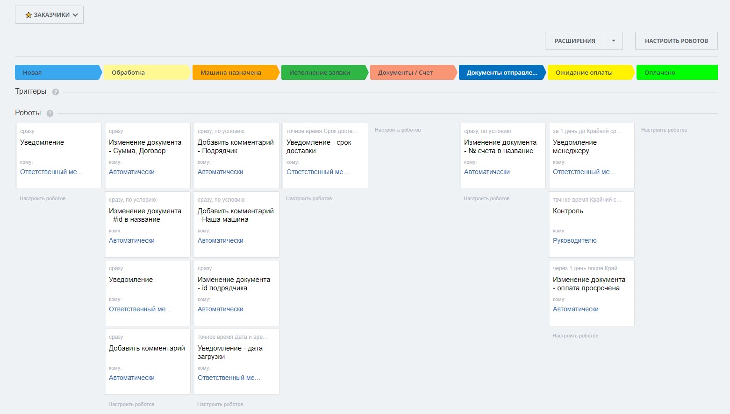Open 'Добавить комментарий - Наша машина' robot
Viewport: 730px width, 414px height.
tap(236, 215)
